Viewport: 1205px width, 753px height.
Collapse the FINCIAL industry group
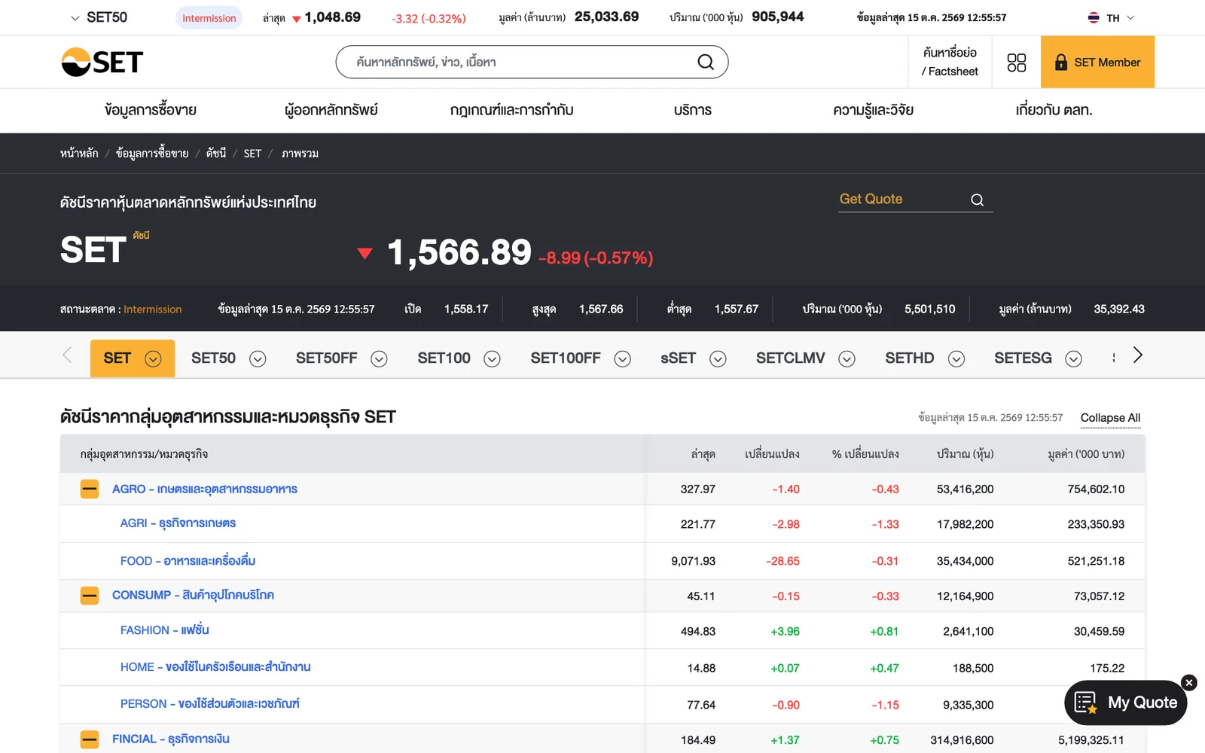90,739
